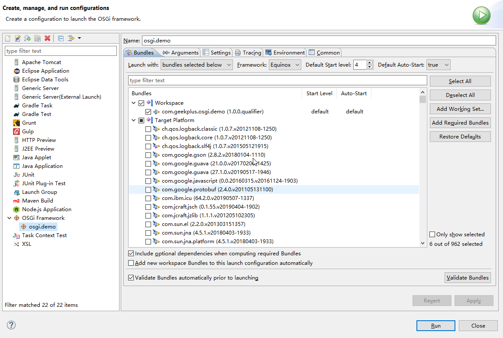
Task: Switch to the Environment tab
Action: click(x=285, y=53)
